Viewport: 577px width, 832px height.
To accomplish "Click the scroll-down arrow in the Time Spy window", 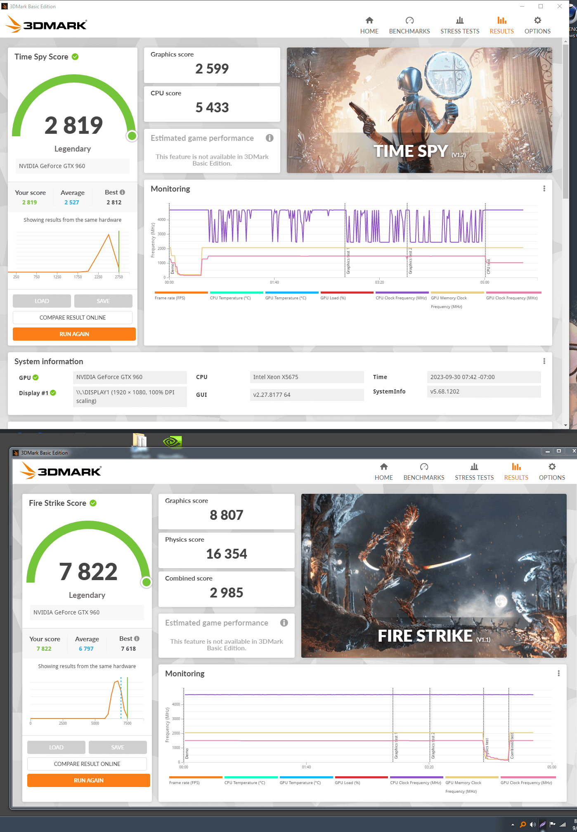I will [x=565, y=425].
